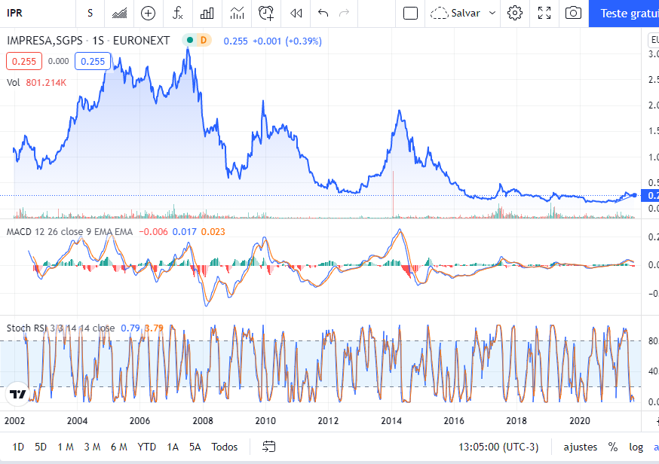This screenshot has width=659, height=464.
Task: Show all data with Todos
Action: [x=225, y=447]
